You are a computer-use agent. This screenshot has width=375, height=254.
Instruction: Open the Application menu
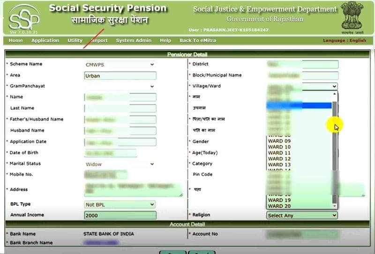tap(45, 40)
